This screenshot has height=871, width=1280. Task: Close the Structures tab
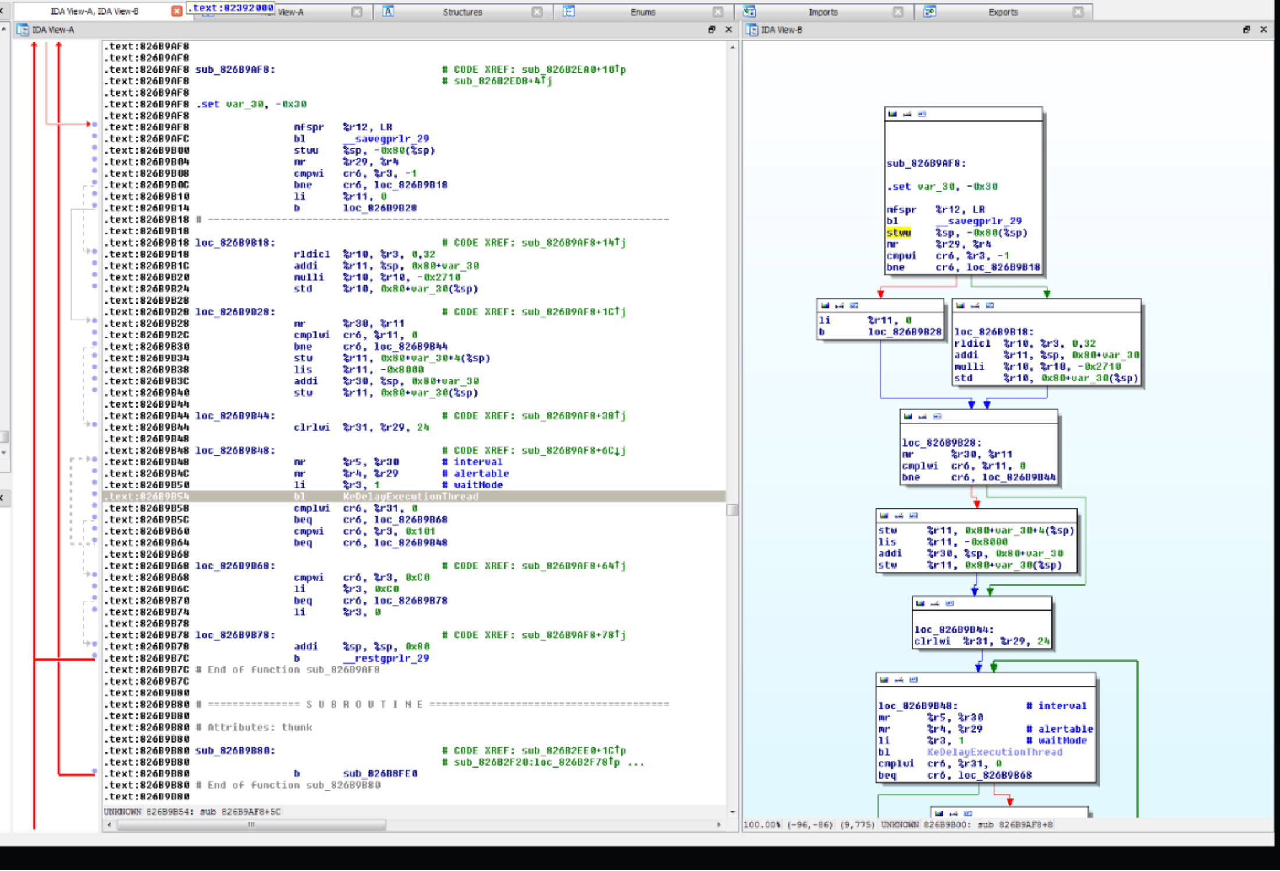[538, 12]
